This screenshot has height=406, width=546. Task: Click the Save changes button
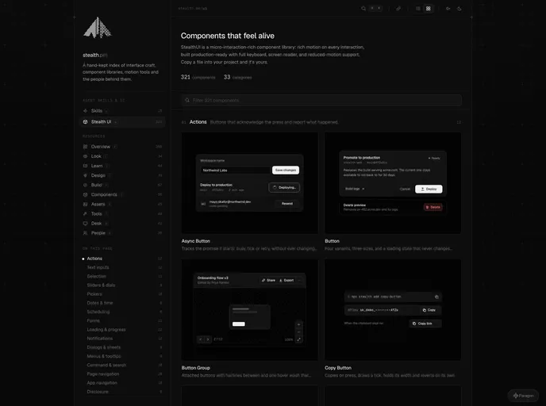(286, 170)
